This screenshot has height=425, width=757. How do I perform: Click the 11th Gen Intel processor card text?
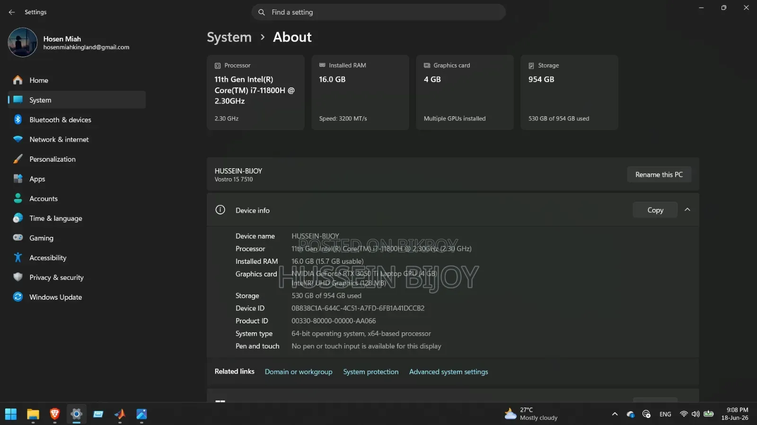click(255, 90)
